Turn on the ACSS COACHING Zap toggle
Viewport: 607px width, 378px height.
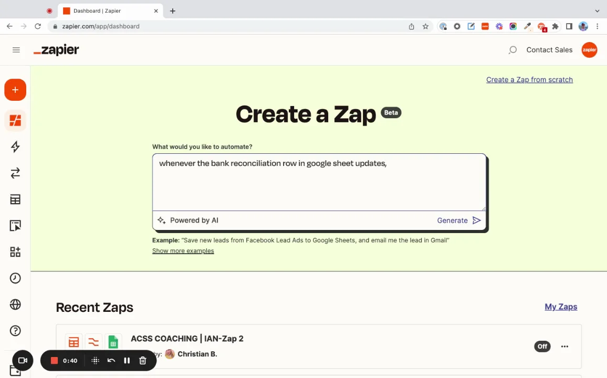542,346
